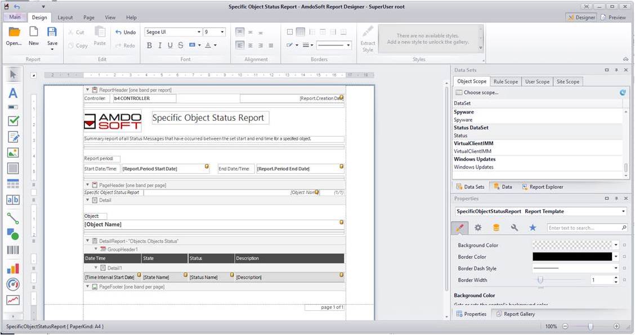This screenshot has height=335, width=635.
Task: Open the Help ribbon tab
Action: (131, 17)
